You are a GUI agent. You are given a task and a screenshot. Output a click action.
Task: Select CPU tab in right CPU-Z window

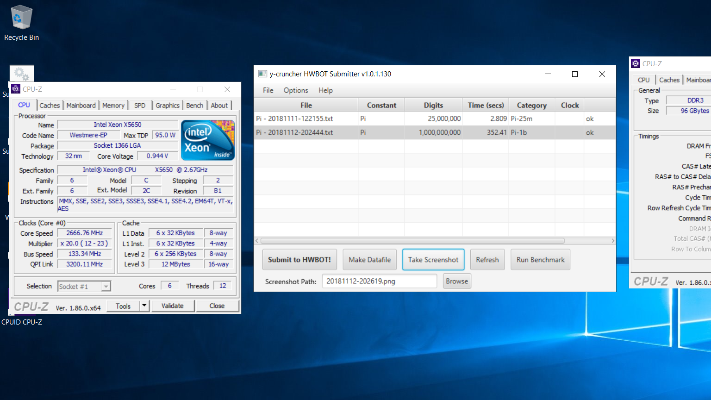click(x=643, y=80)
